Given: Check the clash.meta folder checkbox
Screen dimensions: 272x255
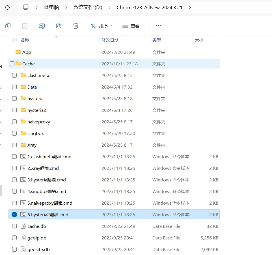Looking at the screenshot, I should [x=14, y=75].
